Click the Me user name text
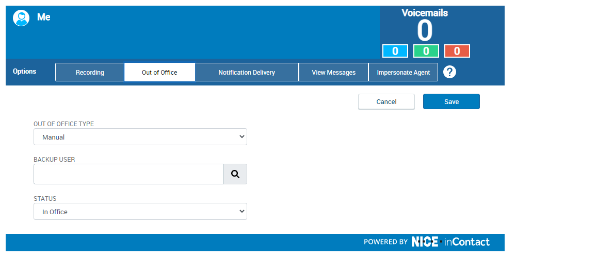Image resolution: width=613 pixels, height=259 pixels. 44,17
